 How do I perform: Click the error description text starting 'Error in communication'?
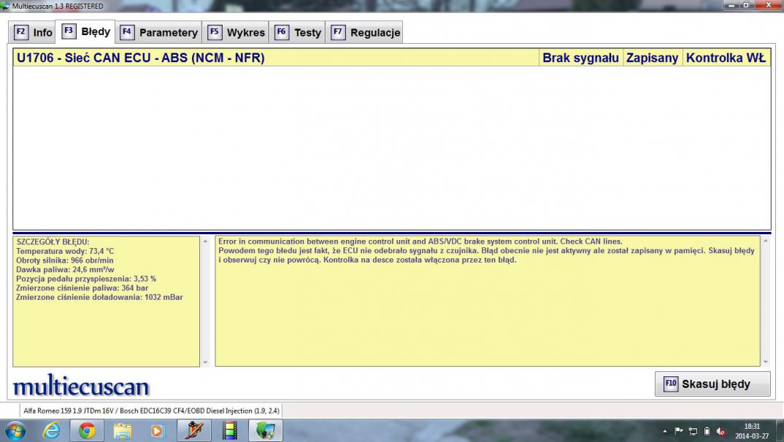pos(420,241)
